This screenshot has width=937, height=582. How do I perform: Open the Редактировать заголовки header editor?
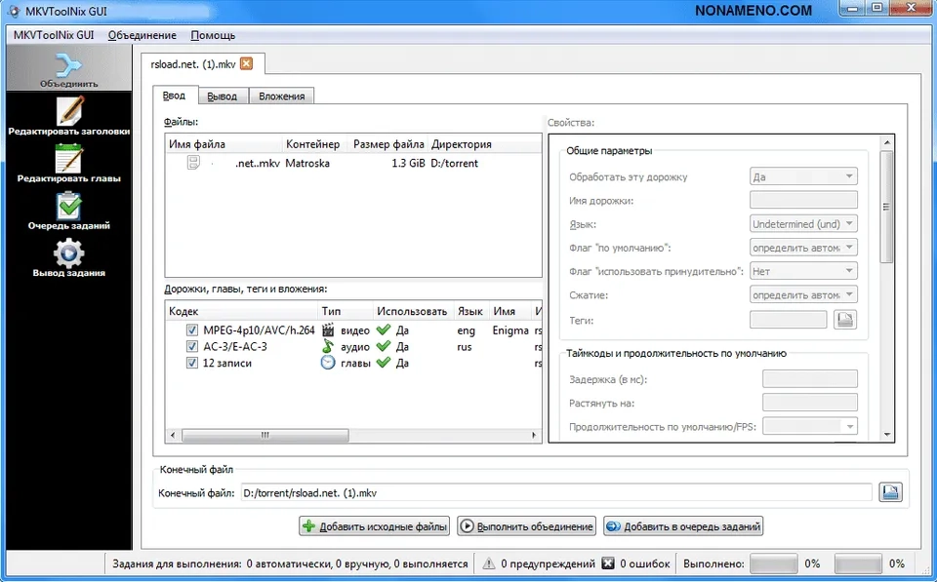point(68,116)
